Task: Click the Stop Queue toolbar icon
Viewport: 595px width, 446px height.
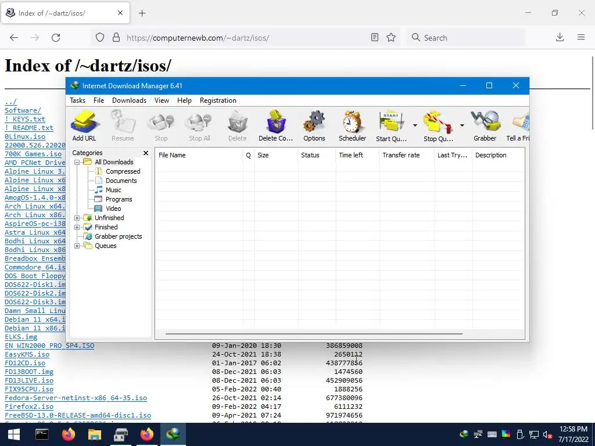Action: tap(438, 126)
